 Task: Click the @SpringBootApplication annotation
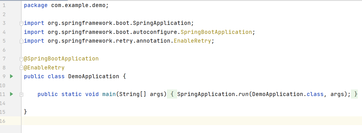coord(61,59)
